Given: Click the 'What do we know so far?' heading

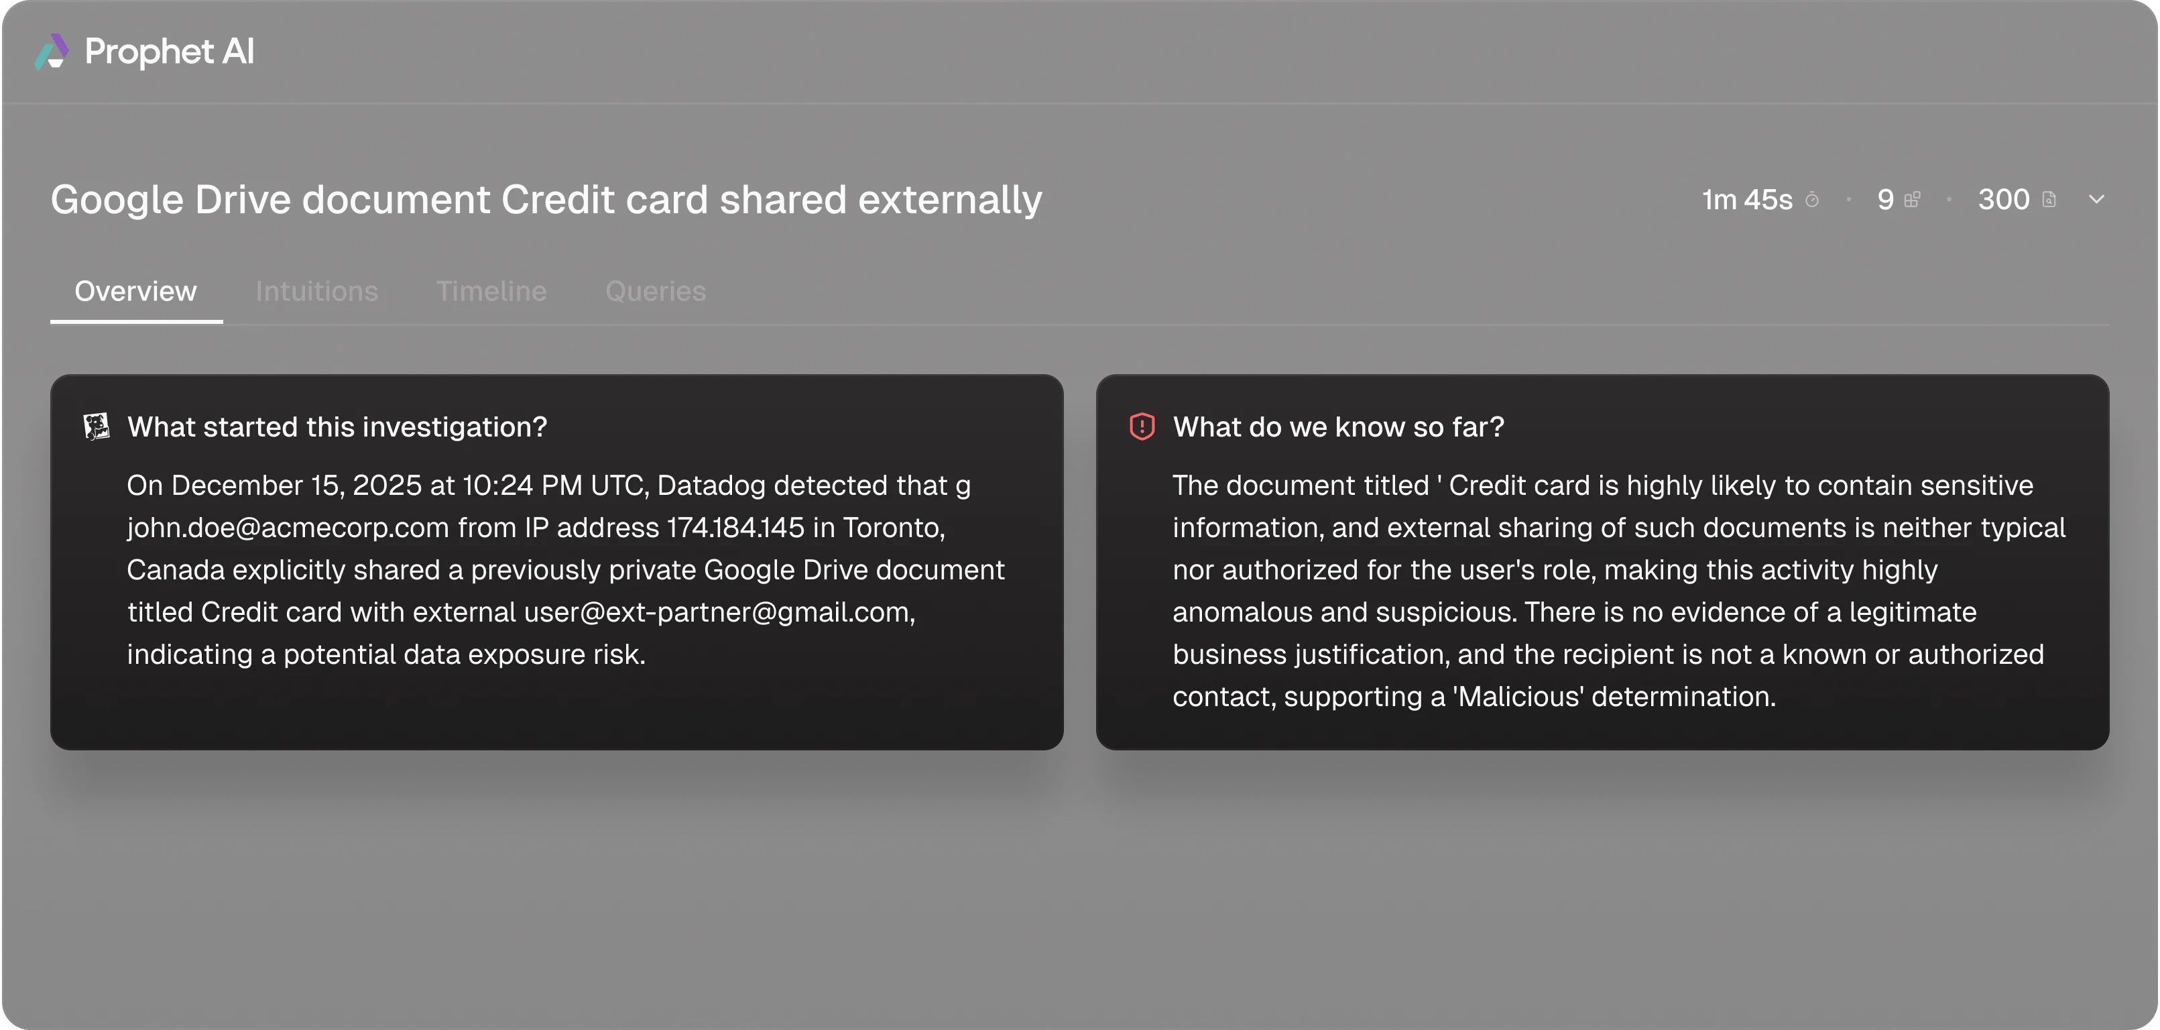Looking at the screenshot, I should pyautogui.click(x=1338, y=427).
